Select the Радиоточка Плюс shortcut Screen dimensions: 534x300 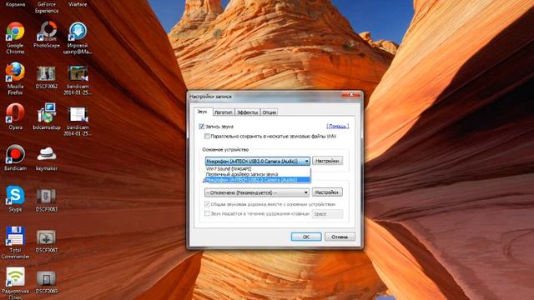click(x=15, y=283)
